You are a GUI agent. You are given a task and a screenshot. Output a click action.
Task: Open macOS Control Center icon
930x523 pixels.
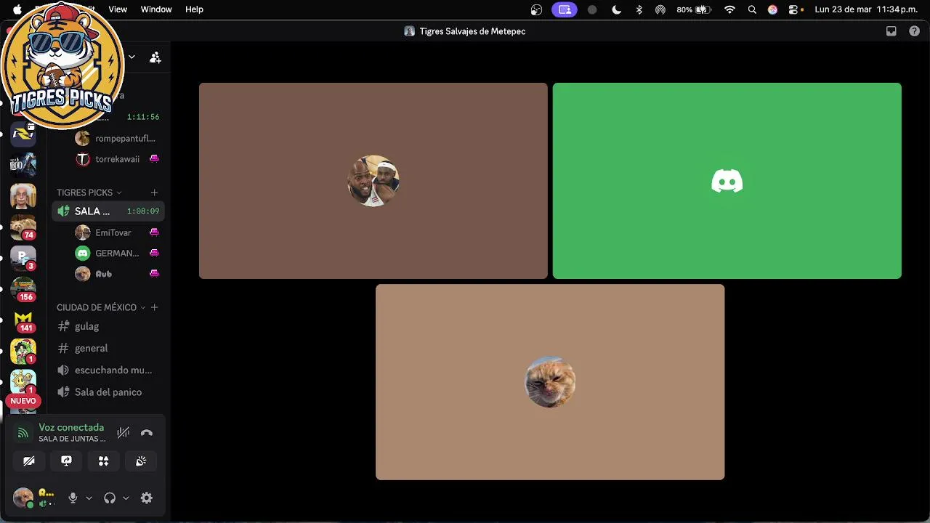(793, 9)
